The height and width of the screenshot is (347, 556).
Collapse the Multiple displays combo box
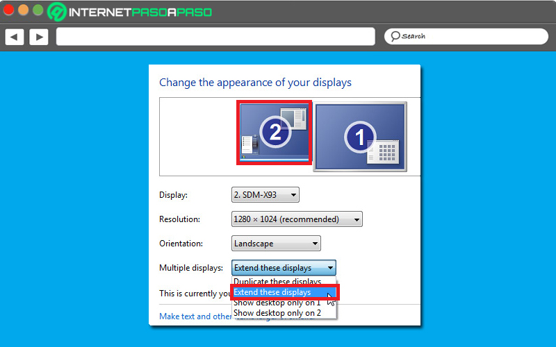pos(284,268)
